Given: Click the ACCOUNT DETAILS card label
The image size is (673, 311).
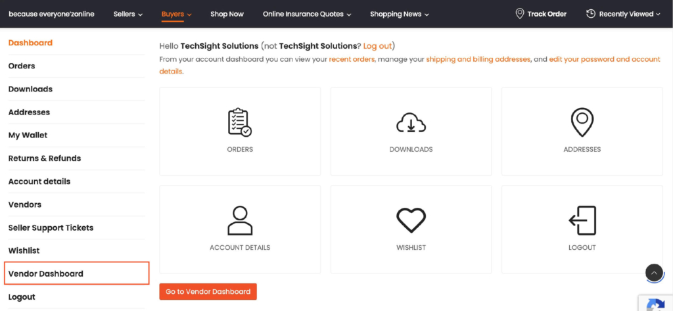Looking at the screenshot, I should [240, 248].
